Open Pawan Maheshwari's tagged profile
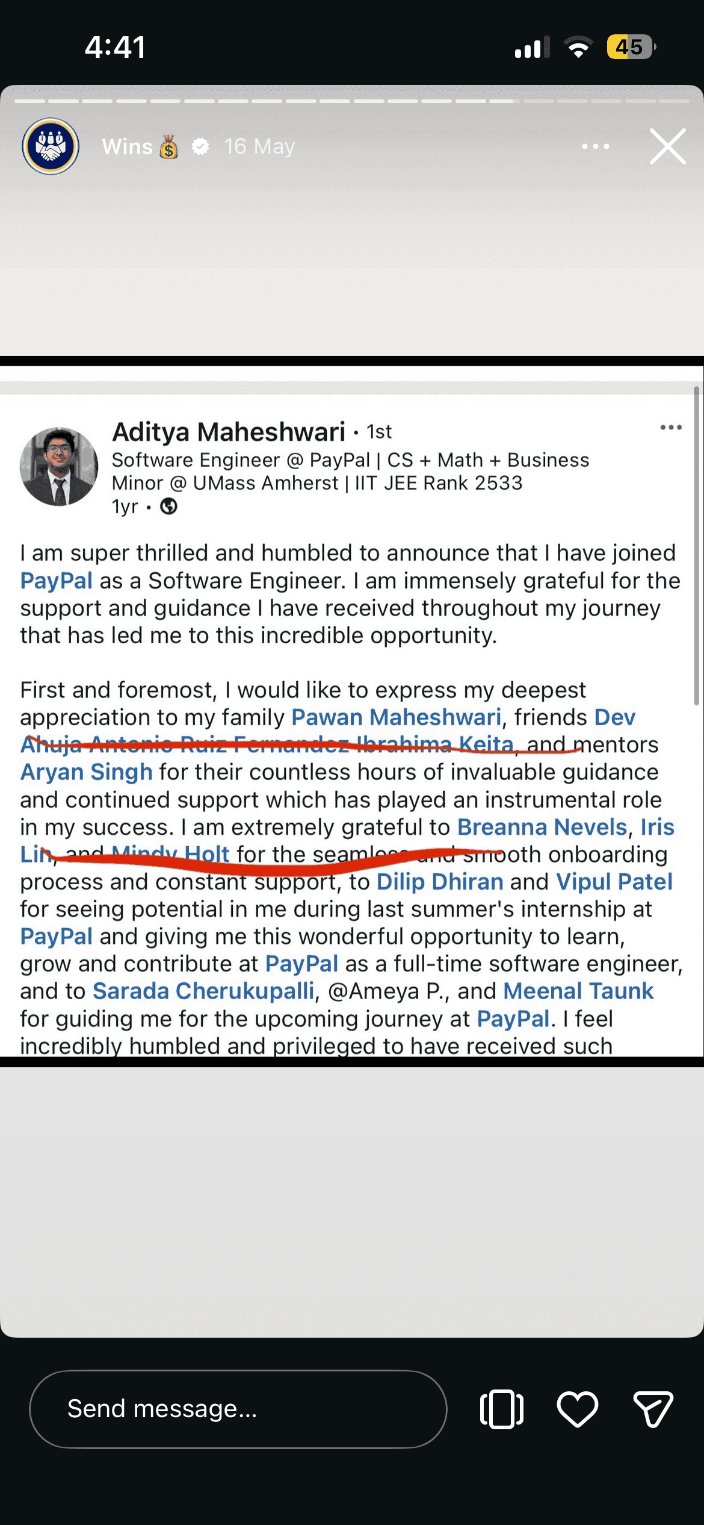 point(395,717)
